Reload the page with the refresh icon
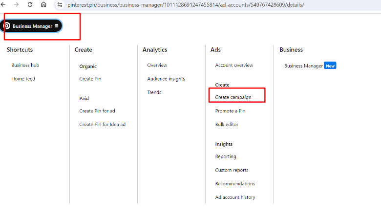The width and height of the screenshot is (381, 220). coord(30,4)
